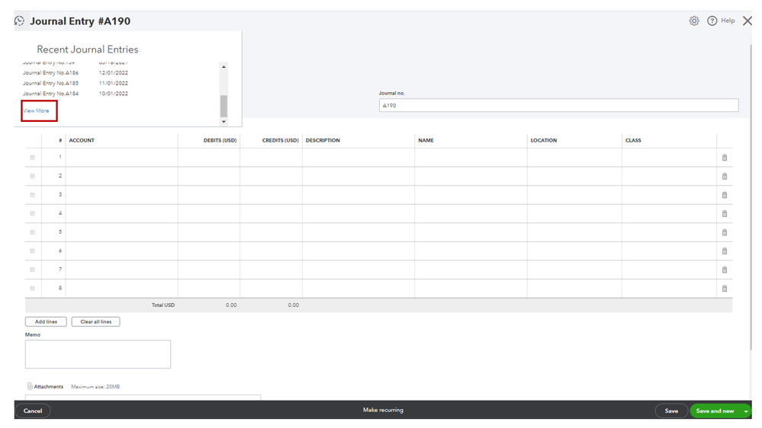Click the 12/01/2022 date in recent entries
Image resolution: width=762 pixels, height=428 pixels.
pyautogui.click(x=113, y=73)
